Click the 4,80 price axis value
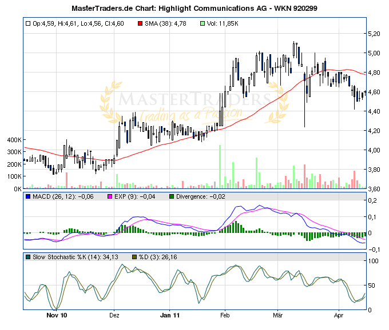 (x=374, y=73)
